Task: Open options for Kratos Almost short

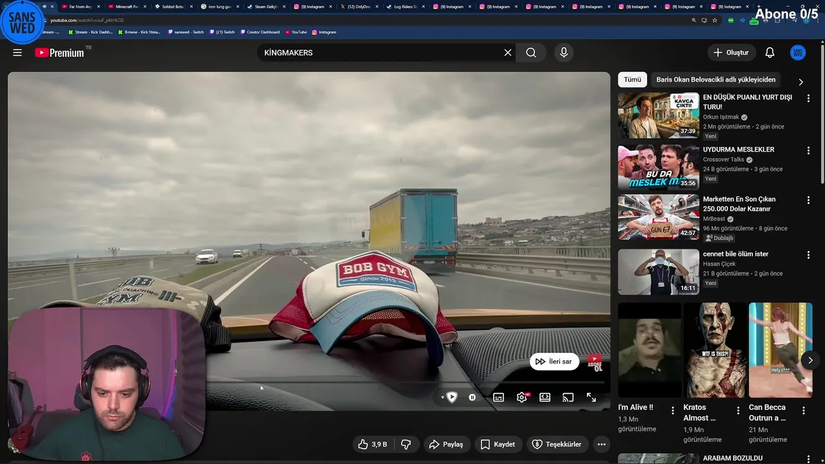Action: coord(739,410)
